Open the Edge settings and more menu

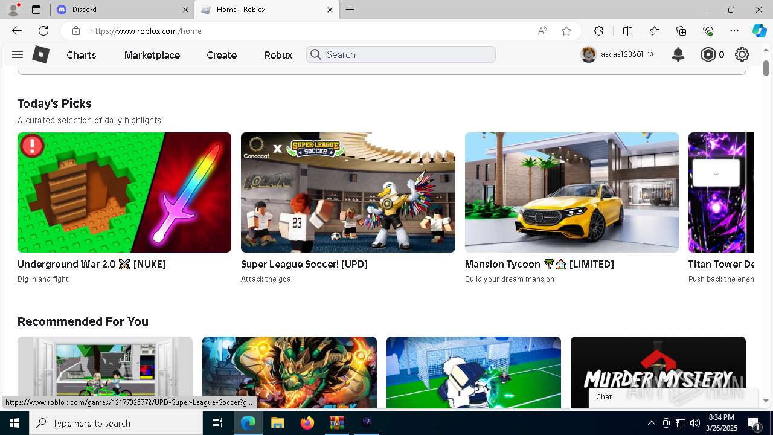734,31
